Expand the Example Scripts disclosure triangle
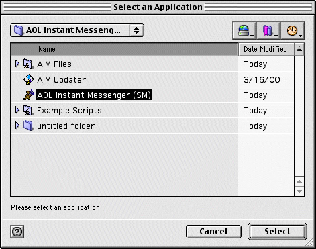The width and height of the screenshot is (316, 249). (17, 110)
